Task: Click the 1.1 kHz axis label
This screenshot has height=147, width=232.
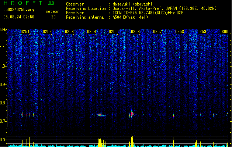Action: tap(3, 48)
